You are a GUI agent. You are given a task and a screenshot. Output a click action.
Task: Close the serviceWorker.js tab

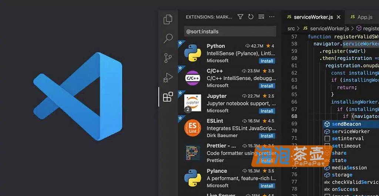click(x=339, y=17)
